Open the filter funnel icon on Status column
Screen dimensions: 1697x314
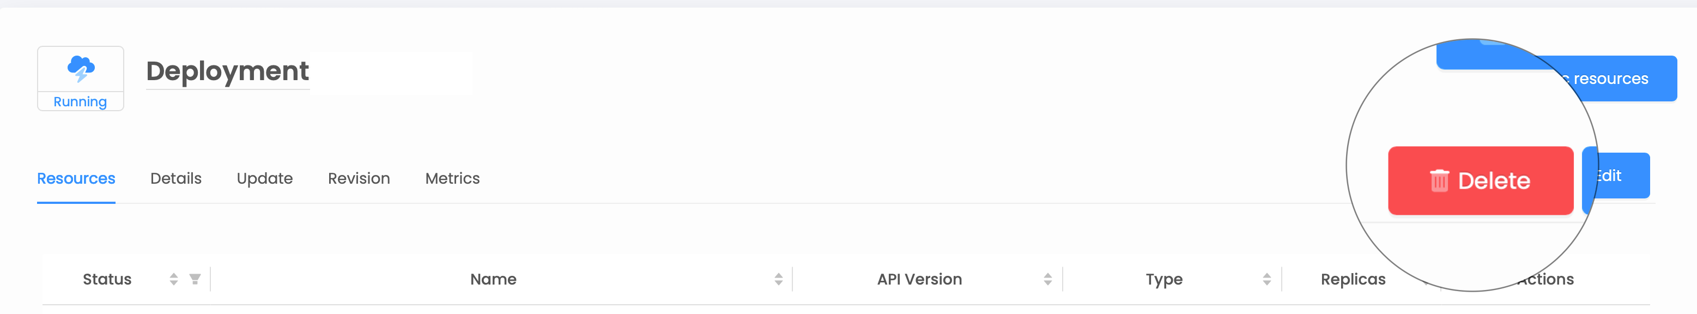coord(195,279)
